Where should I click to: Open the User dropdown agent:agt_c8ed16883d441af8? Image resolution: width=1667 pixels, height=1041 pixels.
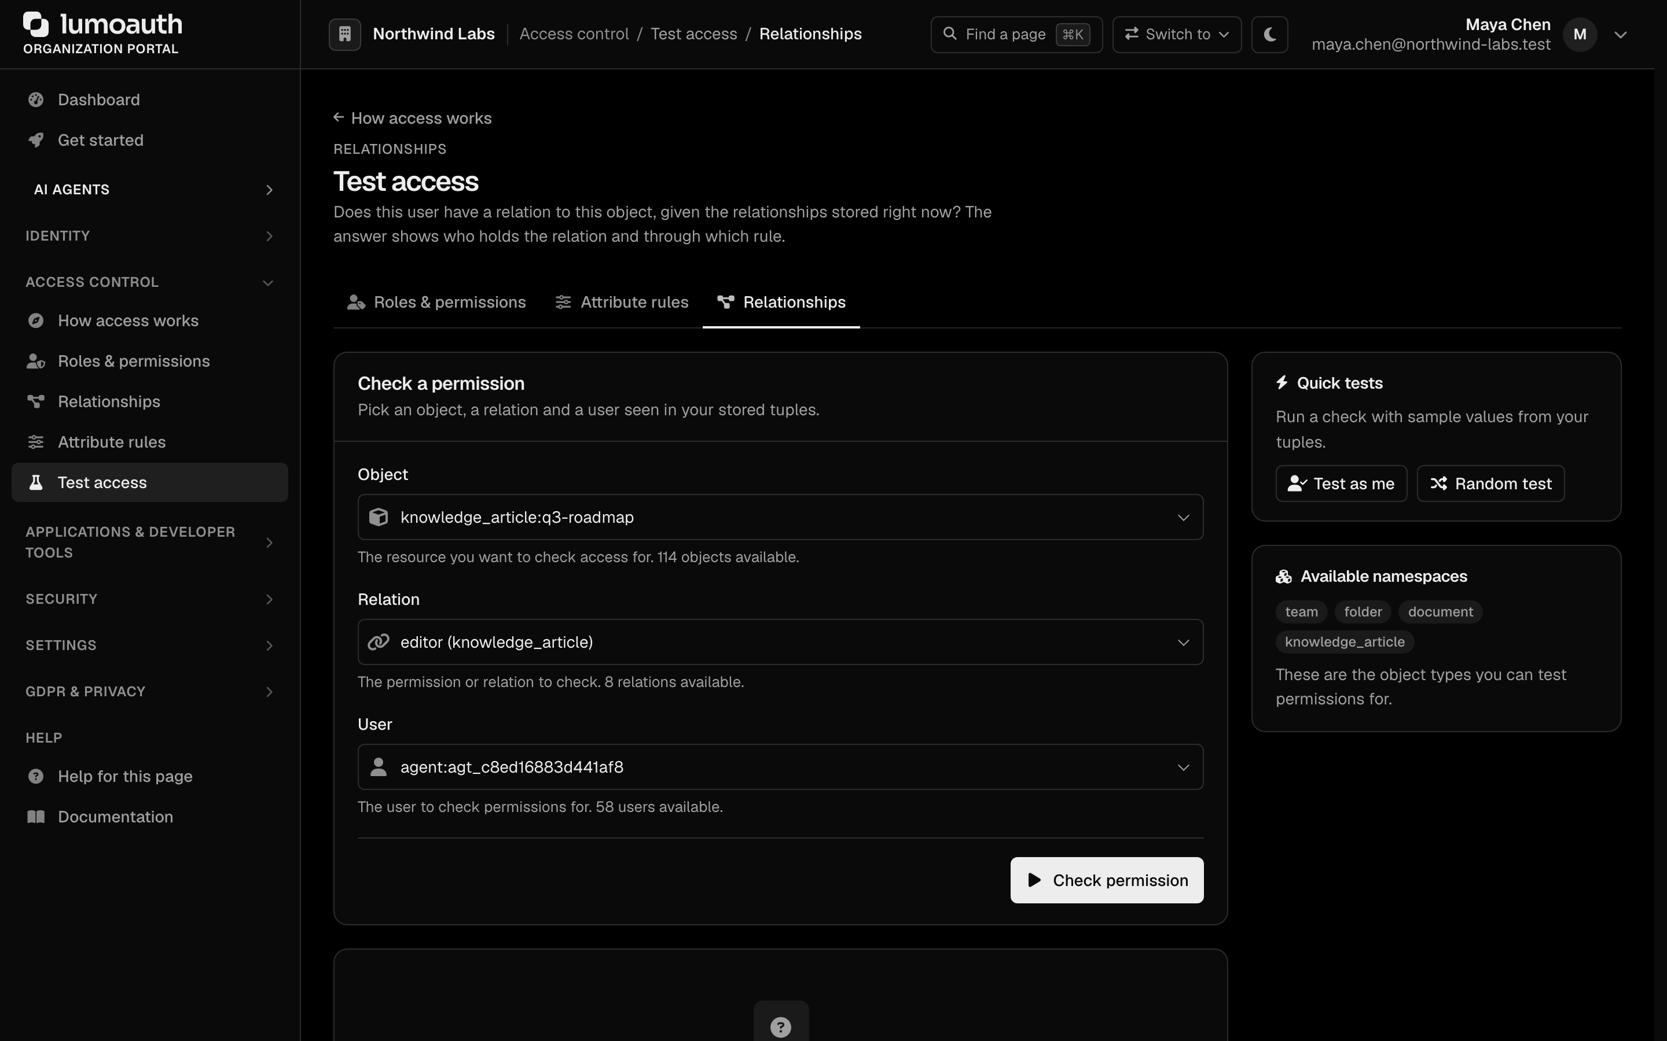point(780,767)
